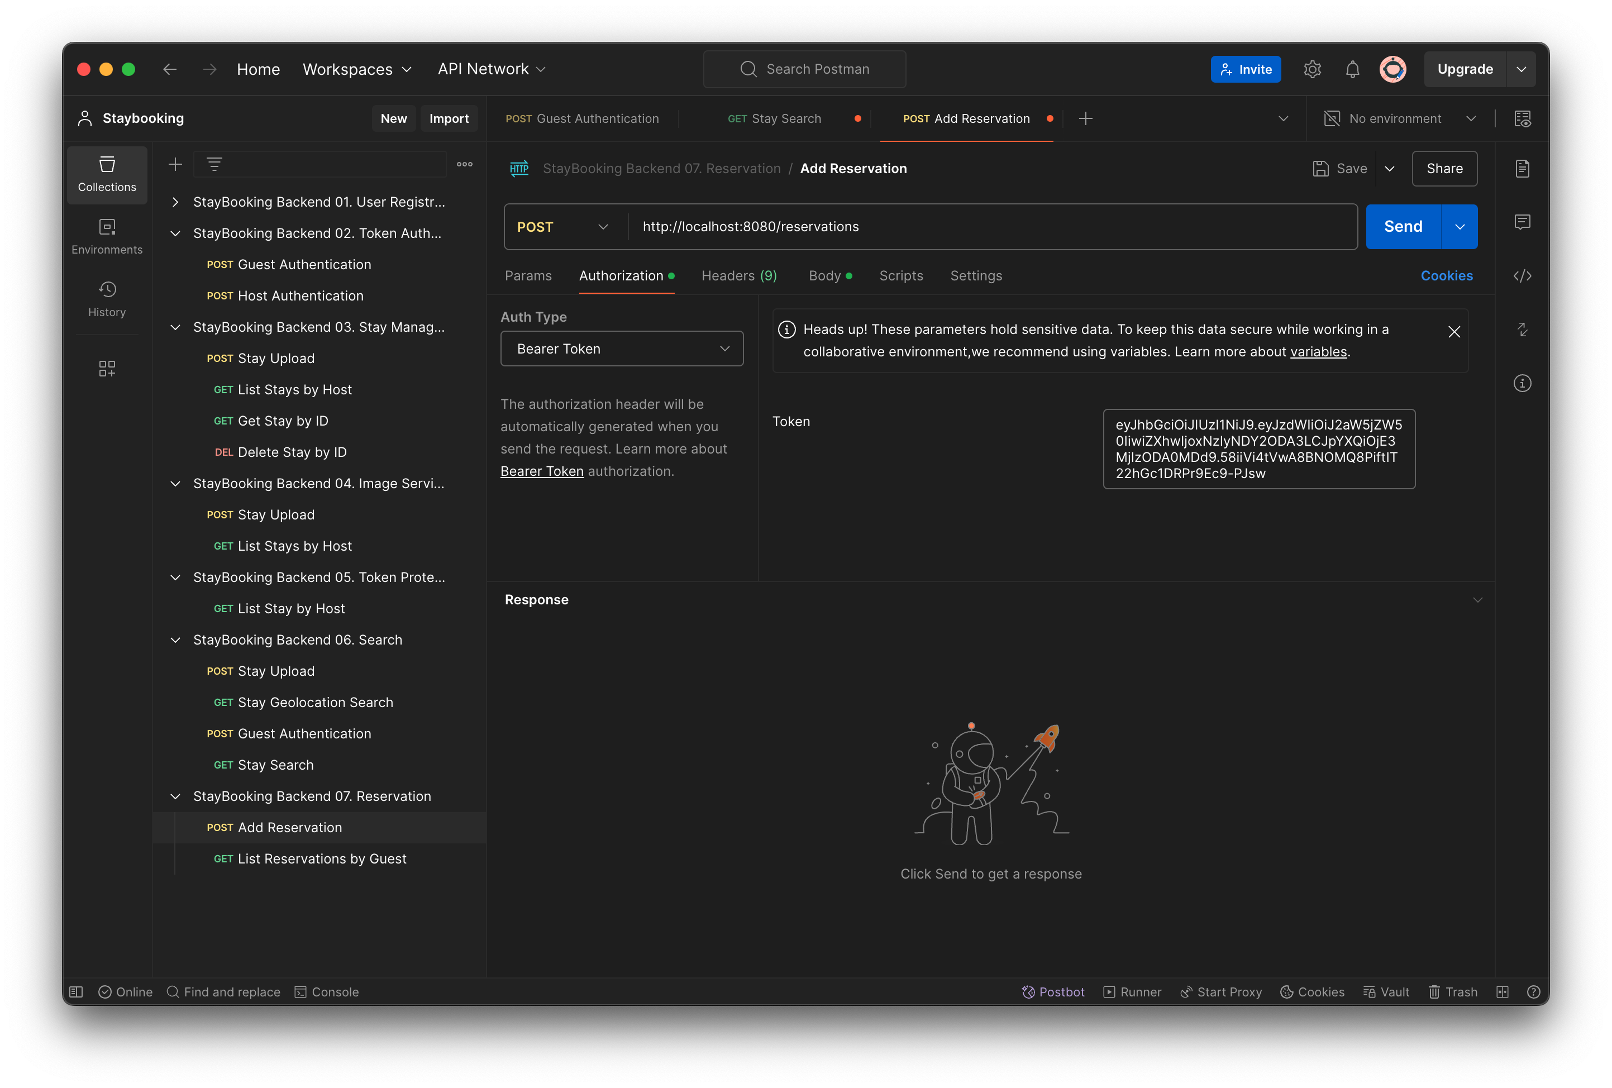Open the POST method dropdown
The width and height of the screenshot is (1612, 1088).
pyautogui.click(x=562, y=226)
